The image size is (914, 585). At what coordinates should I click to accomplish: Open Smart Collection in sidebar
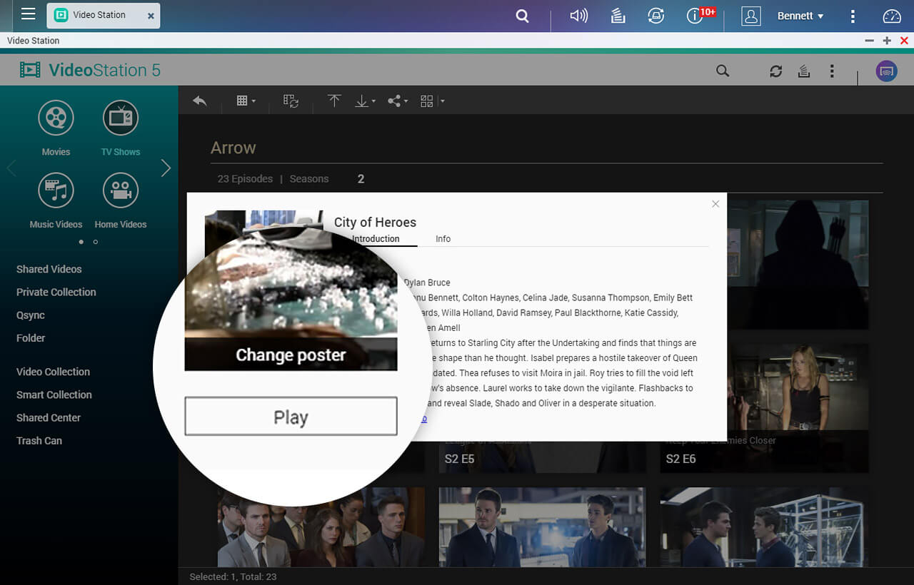pyautogui.click(x=54, y=395)
